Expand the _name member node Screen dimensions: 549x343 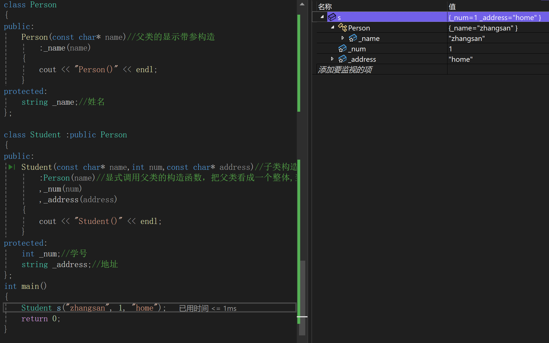coord(343,38)
